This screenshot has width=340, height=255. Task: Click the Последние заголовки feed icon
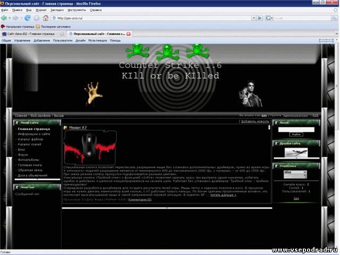pos(38,27)
